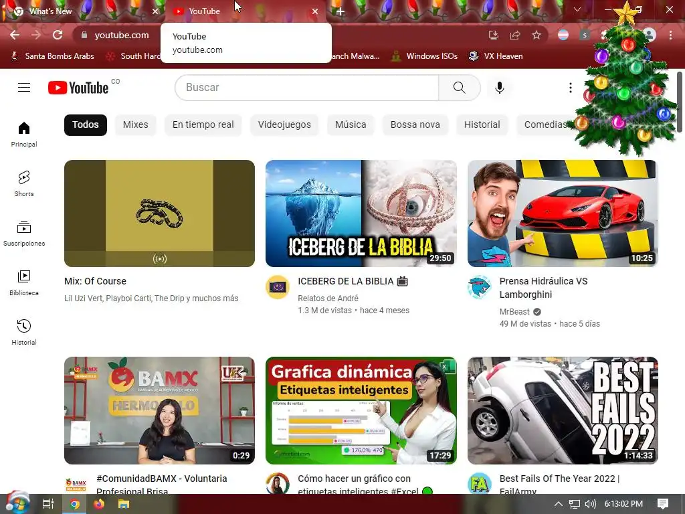Open the YouTube hamburger guide menu
The height and width of the screenshot is (514, 685).
click(x=24, y=88)
